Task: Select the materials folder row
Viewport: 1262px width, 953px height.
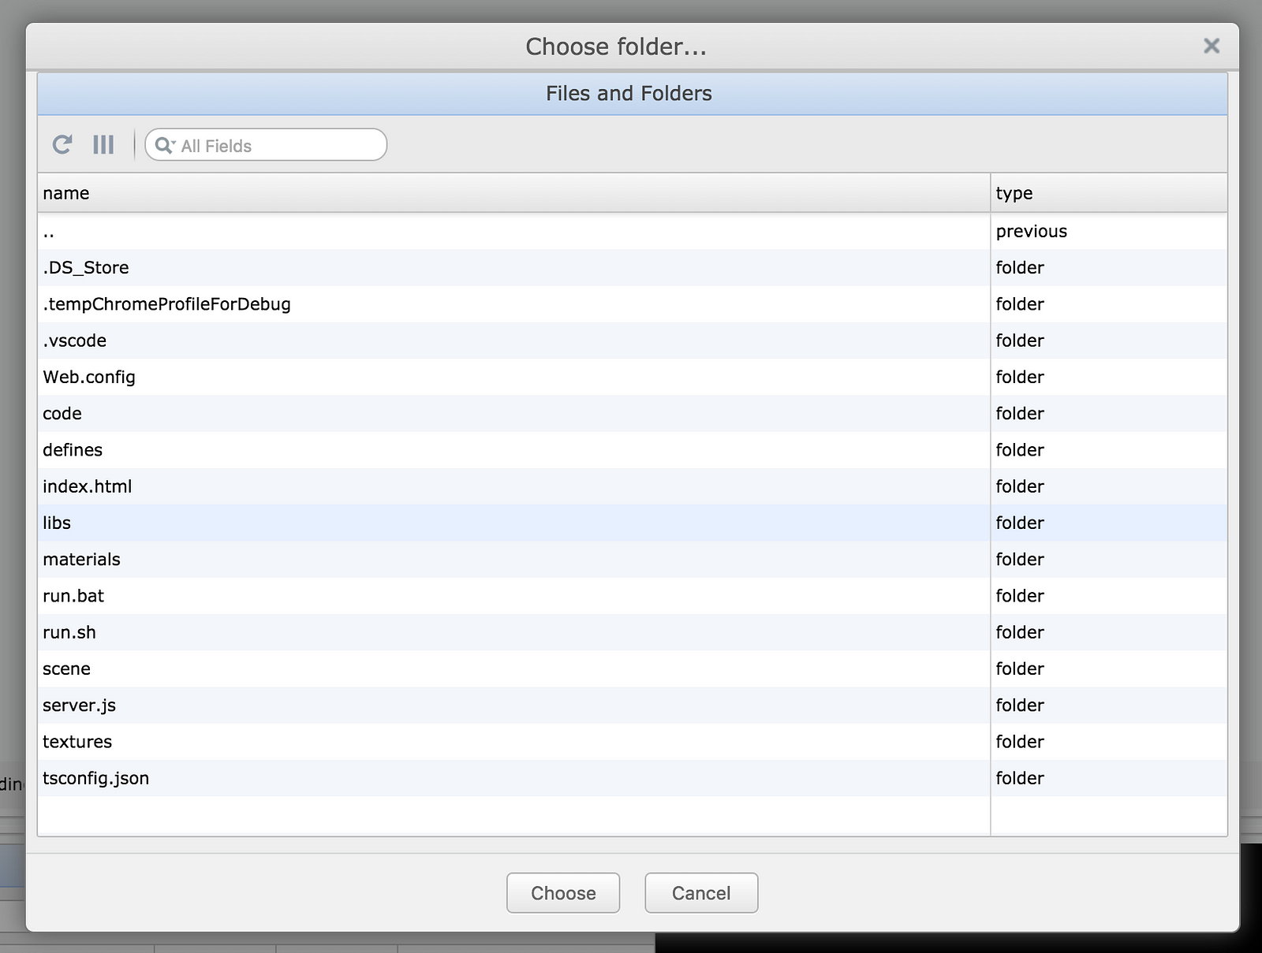Action: [633, 560]
